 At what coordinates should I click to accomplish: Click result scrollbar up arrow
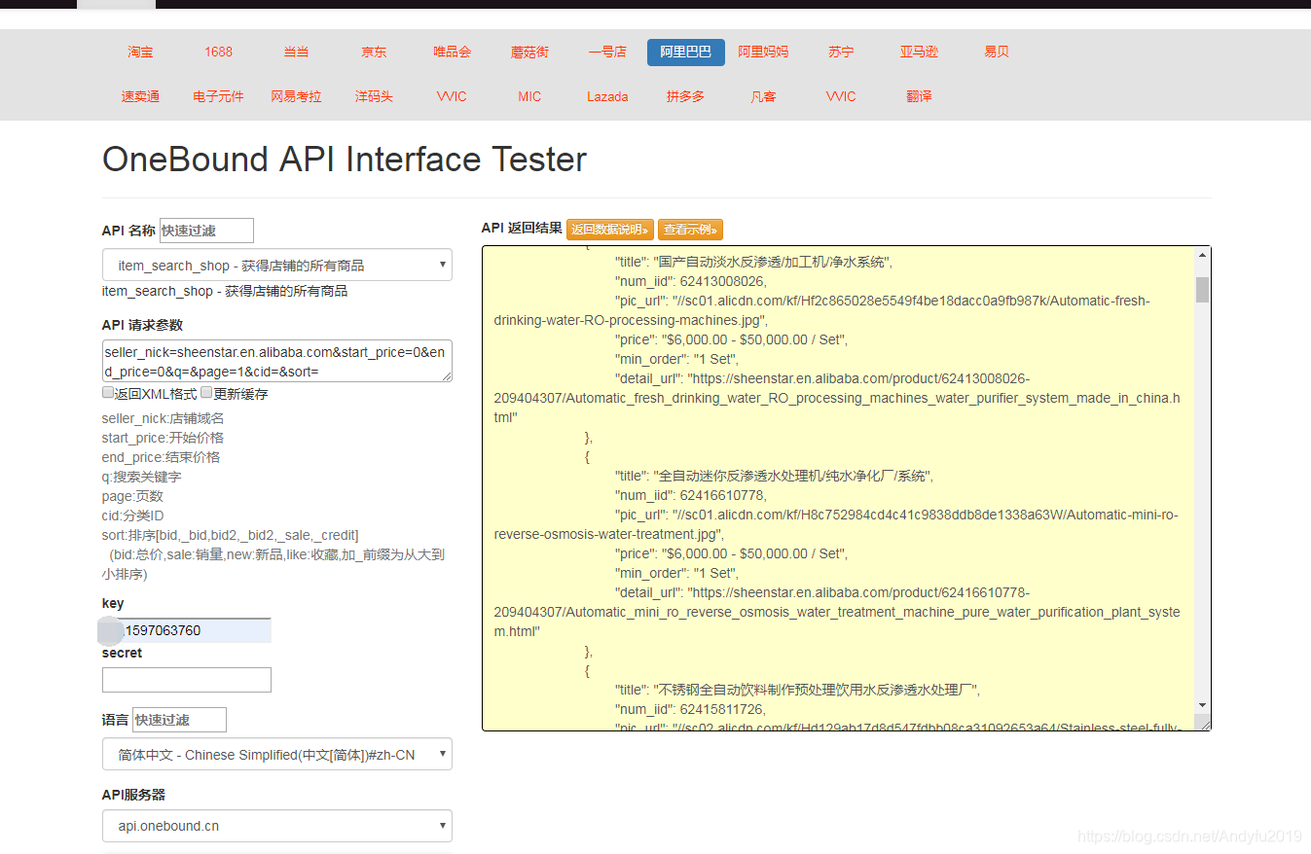(x=1202, y=255)
